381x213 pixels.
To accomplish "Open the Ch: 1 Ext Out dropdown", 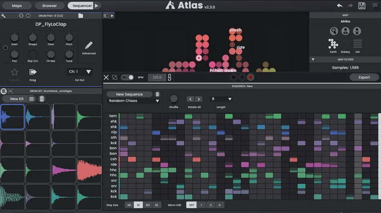I will point(80,72).
